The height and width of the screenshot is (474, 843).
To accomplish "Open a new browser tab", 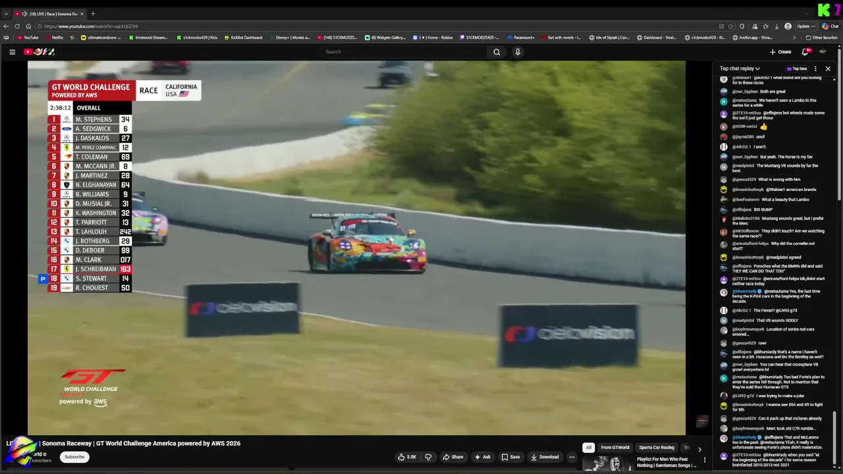I will coord(93,13).
